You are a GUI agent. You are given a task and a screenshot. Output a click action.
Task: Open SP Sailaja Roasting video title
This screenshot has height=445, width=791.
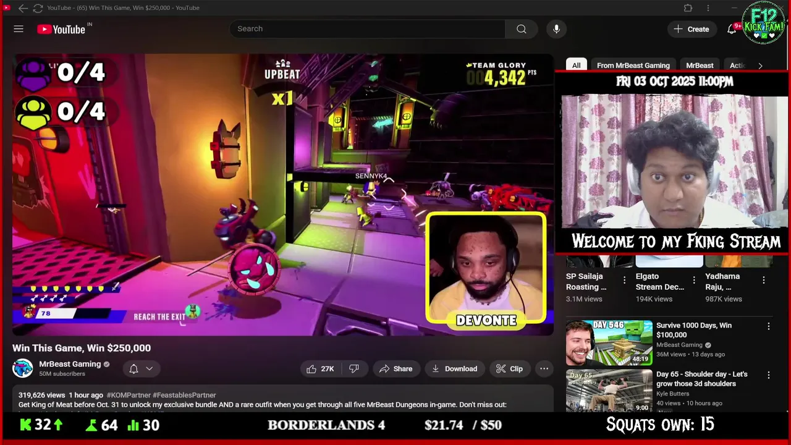pos(586,281)
